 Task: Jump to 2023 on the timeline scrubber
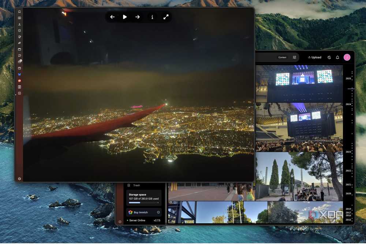click(x=348, y=152)
